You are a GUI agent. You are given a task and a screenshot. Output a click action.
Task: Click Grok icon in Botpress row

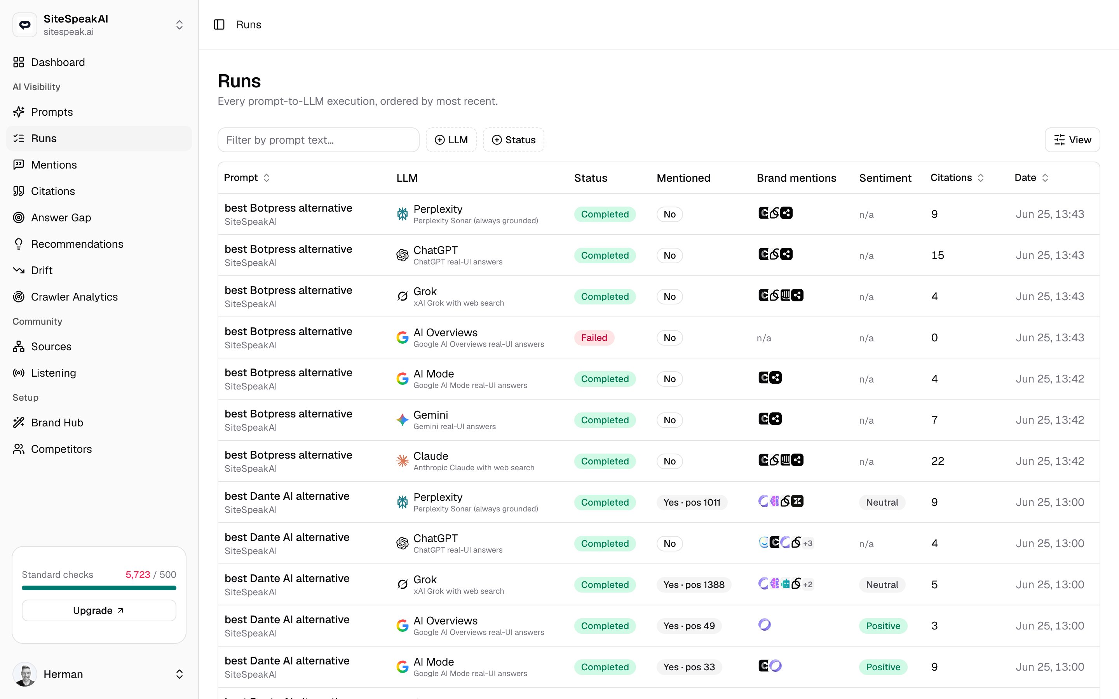point(402,296)
